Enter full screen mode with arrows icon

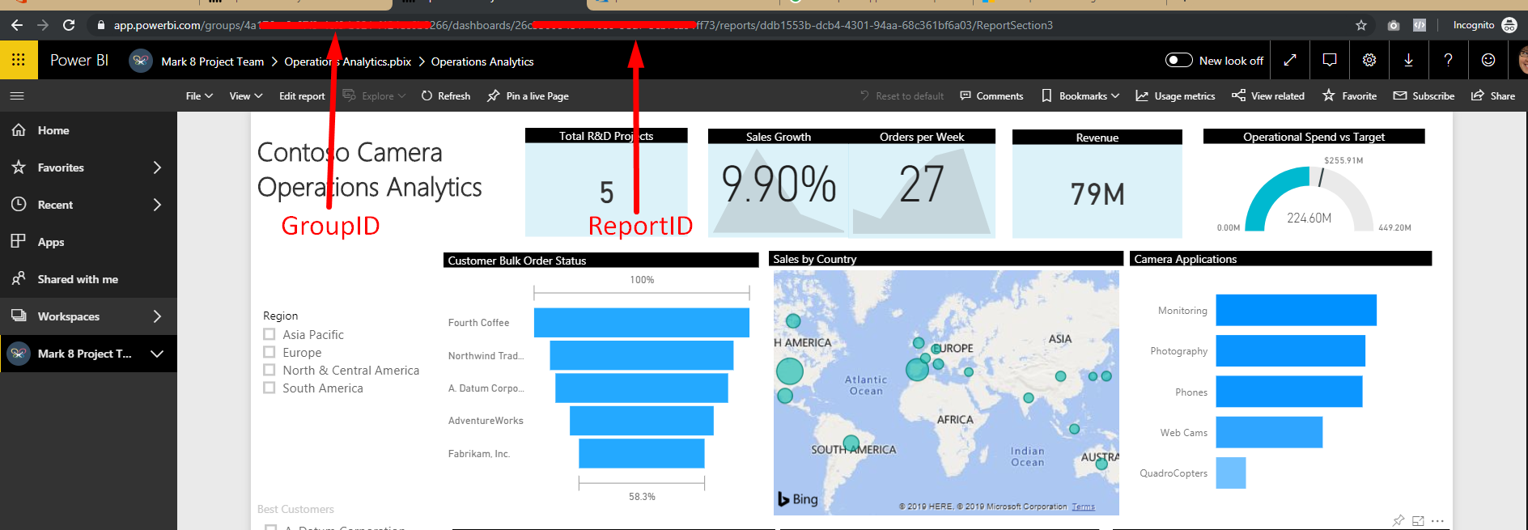[1290, 60]
